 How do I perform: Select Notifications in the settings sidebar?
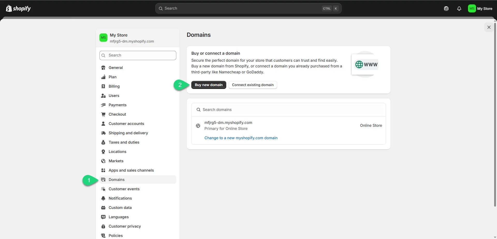click(120, 198)
